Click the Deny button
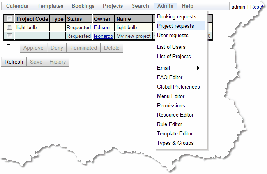The width and height of the screenshot is (267, 174). (57, 48)
